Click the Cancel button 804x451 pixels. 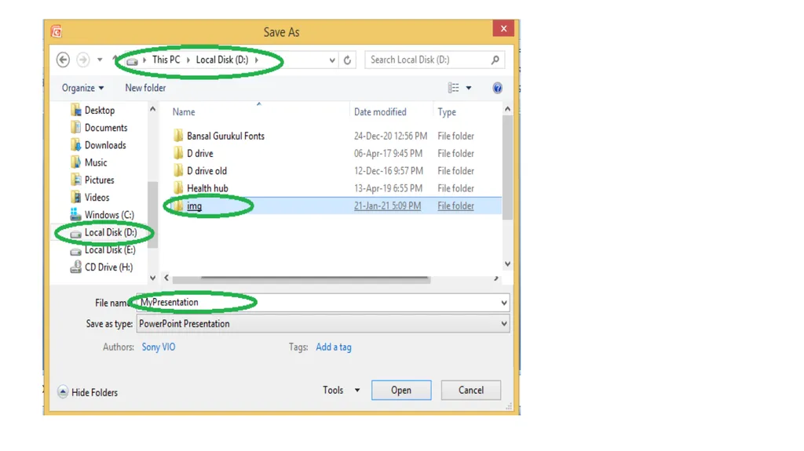click(471, 390)
